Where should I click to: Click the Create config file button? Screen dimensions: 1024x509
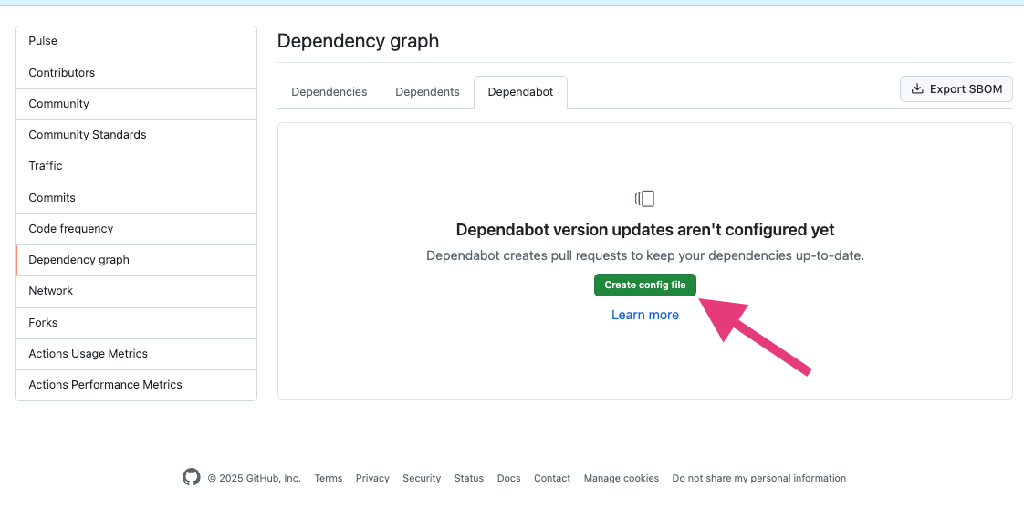[x=645, y=286]
